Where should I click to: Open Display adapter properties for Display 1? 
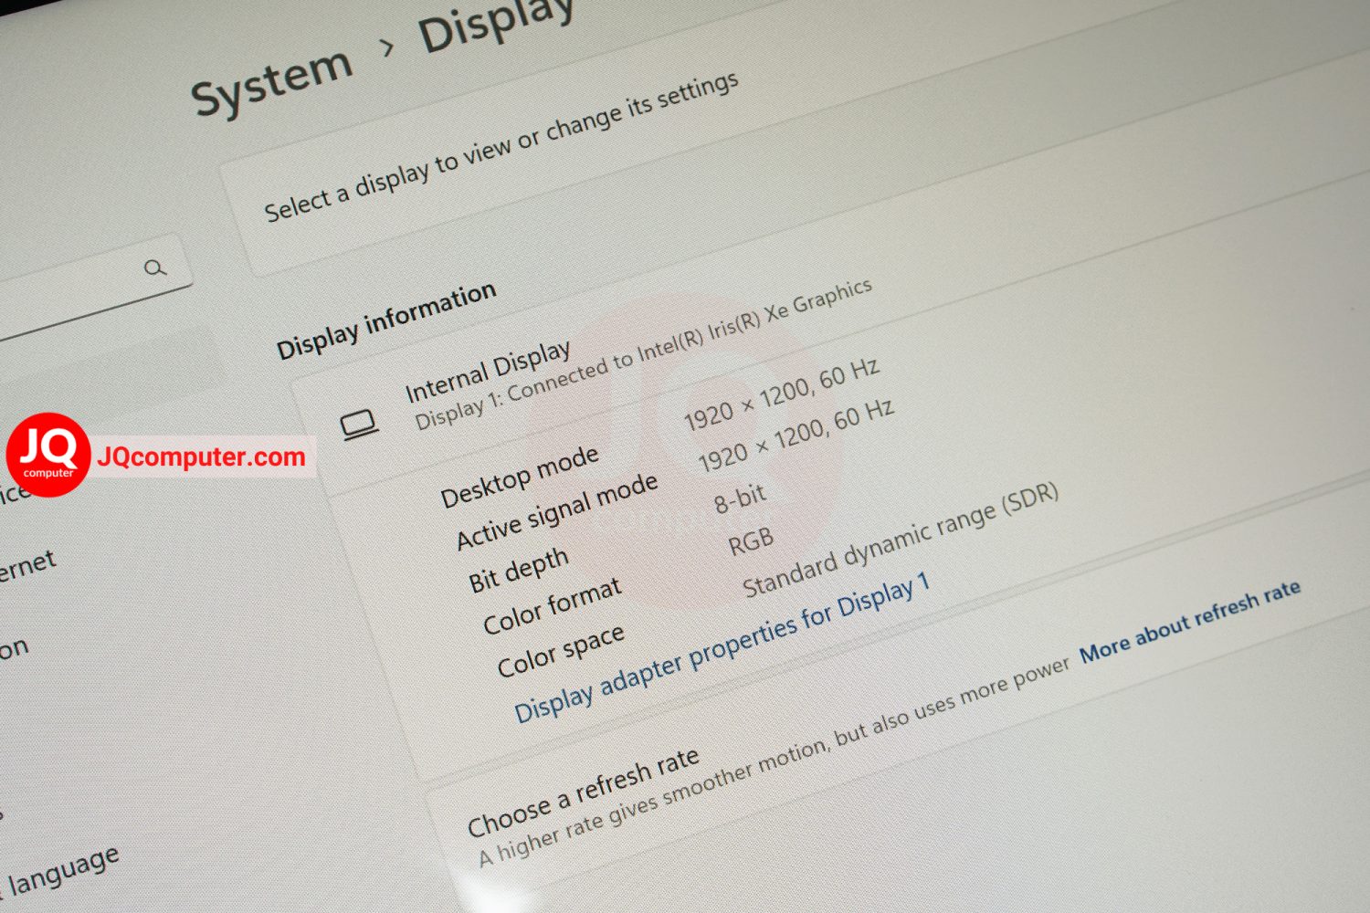(722, 646)
